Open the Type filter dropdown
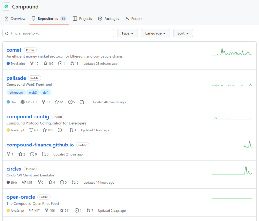This screenshot has height=221, width=259. [127, 33]
